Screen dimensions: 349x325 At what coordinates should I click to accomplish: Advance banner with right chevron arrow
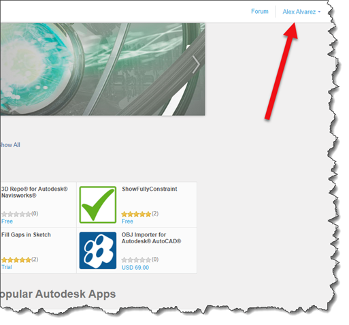point(196,65)
